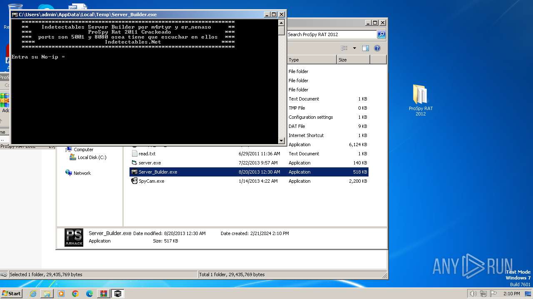Launch Internet Explorer from the taskbar
The width and height of the screenshot is (533, 299).
(33, 294)
